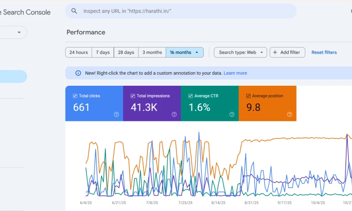The height and width of the screenshot is (211, 352).
Task: Click the 661 total clicks value
Action: 81,107
